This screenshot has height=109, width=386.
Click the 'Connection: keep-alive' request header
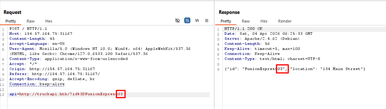[37, 84]
